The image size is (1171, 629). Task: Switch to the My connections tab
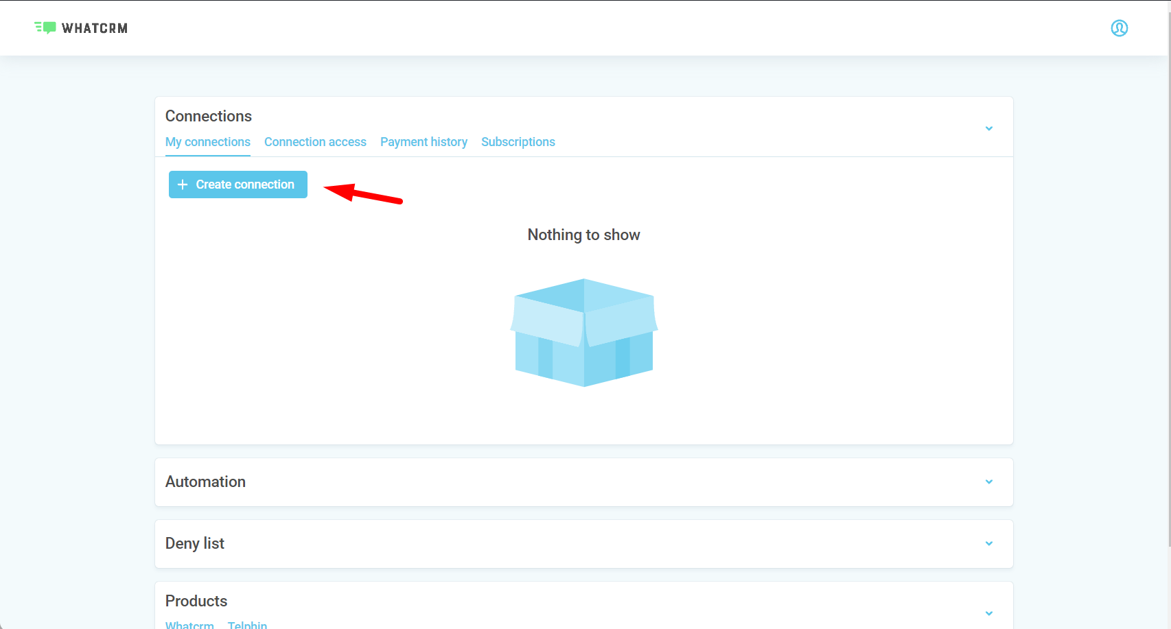[x=207, y=142]
